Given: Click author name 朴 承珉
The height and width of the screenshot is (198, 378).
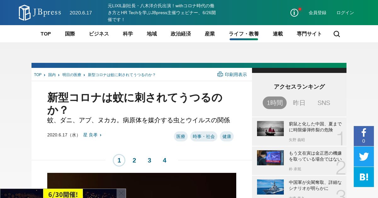Looking at the screenshot, I should [295, 169].
